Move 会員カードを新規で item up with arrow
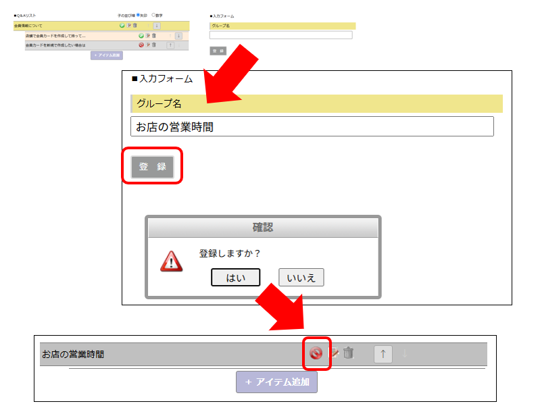The height and width of the screenshot is (408, 540). [x=170, y=45]
